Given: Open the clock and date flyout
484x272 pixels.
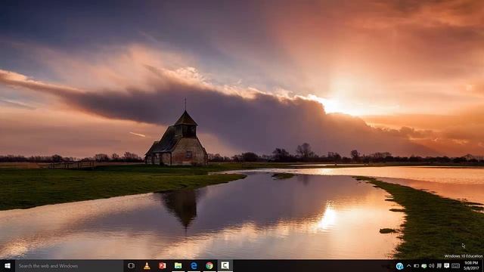Looking at the screenshot, I should coord(471,266).
